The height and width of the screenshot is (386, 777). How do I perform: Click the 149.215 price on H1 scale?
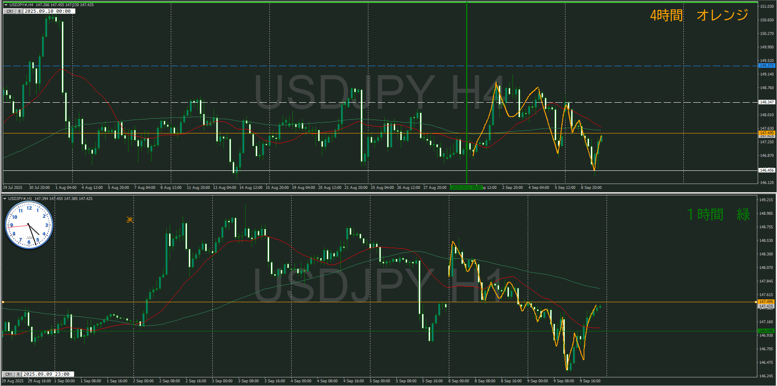(x=766, y=200)
